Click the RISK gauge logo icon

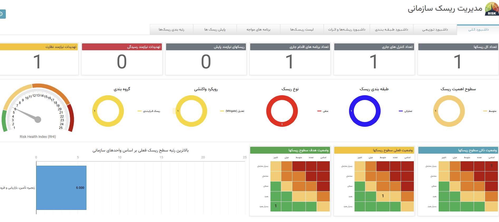492,9
